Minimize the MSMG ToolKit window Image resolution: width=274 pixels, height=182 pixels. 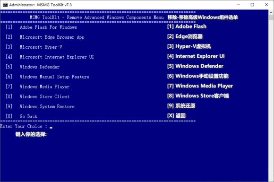tap(239, 5)
